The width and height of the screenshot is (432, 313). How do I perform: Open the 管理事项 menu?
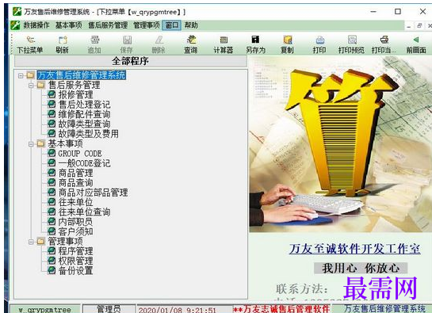click(147, 25)
